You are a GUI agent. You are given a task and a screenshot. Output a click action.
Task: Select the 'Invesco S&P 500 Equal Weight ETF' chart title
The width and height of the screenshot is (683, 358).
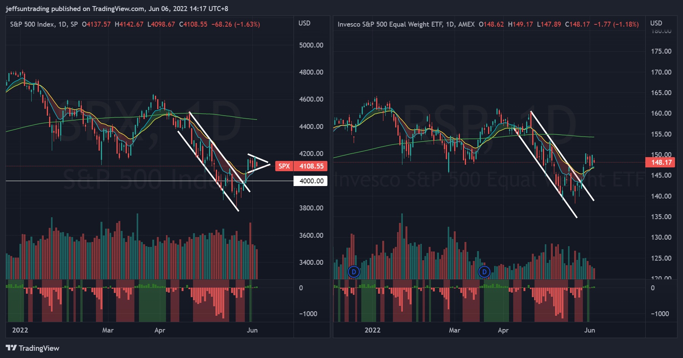pyautogui.click(x=389, y=24)
